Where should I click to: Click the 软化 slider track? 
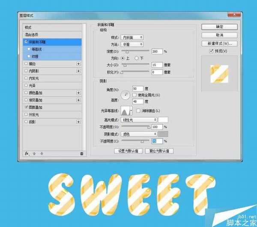135,72
